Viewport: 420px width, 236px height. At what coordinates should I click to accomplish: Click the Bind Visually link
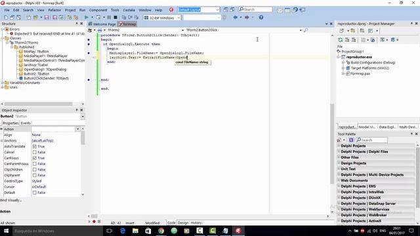(10, 200)
